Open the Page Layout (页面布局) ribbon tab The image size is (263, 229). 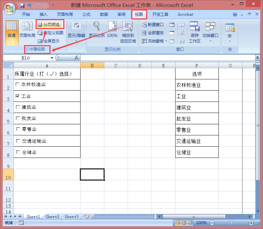65,14
